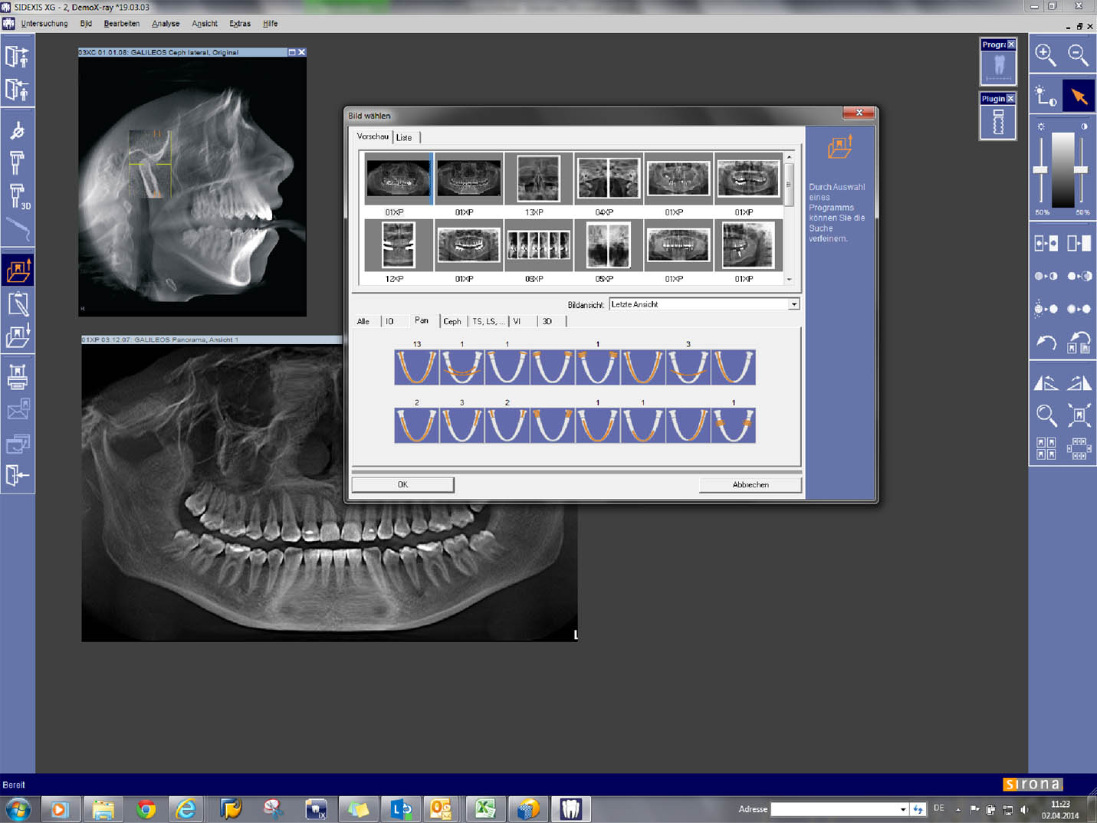Click the fit image to window icon

coord(1079,415)
